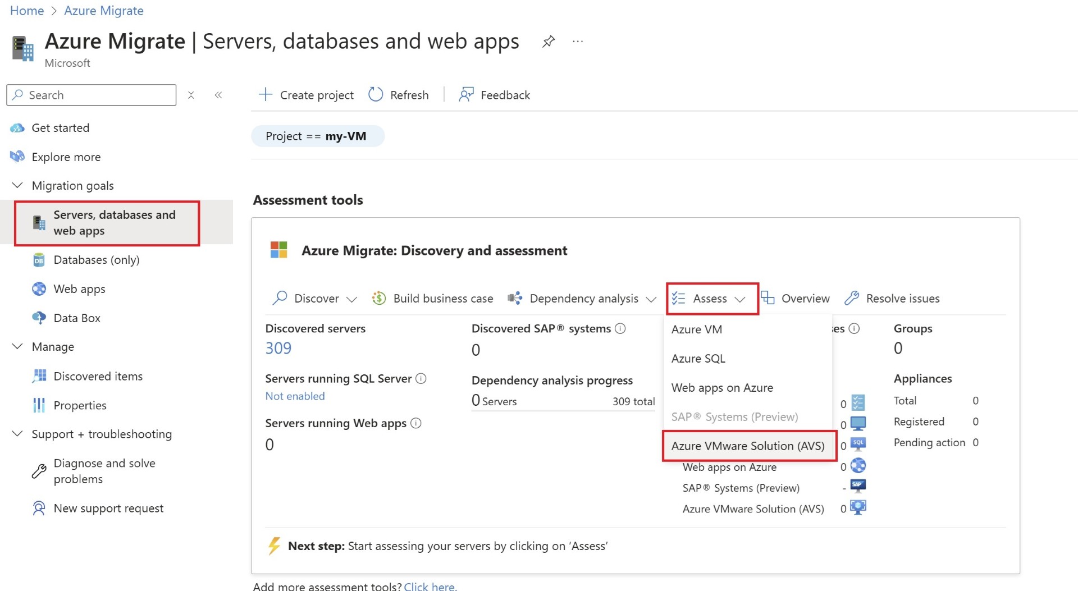
Task: Click the Get started cloud icon
Action: pyautogui.click(x=17, y=128)
